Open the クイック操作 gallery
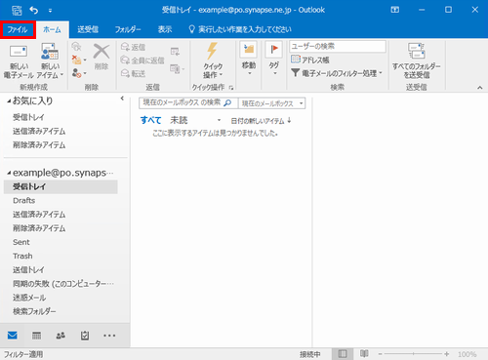The height and width of the screenshot is (360, 488). tap(213, 61)
